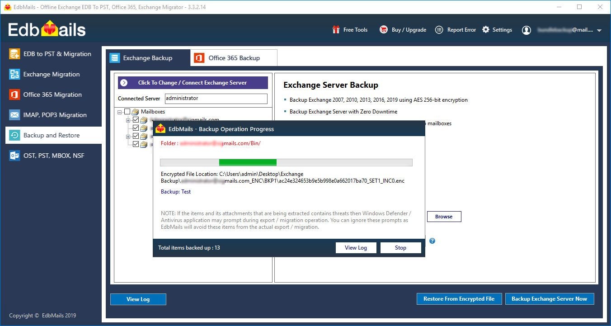Click the red 'Folder :' path line
Screen dimensions: 611x326
[211, 143]
